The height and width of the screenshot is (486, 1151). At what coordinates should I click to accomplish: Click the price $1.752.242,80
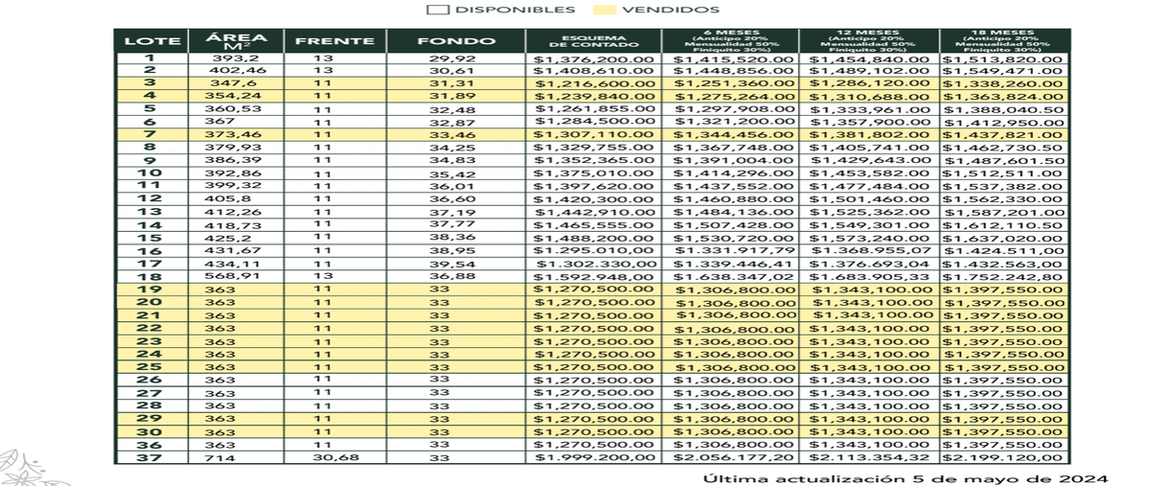tap(1001, 277)
